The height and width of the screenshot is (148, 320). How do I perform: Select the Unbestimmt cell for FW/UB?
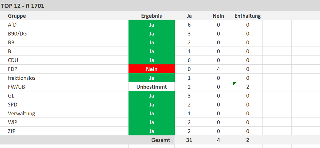151,87
